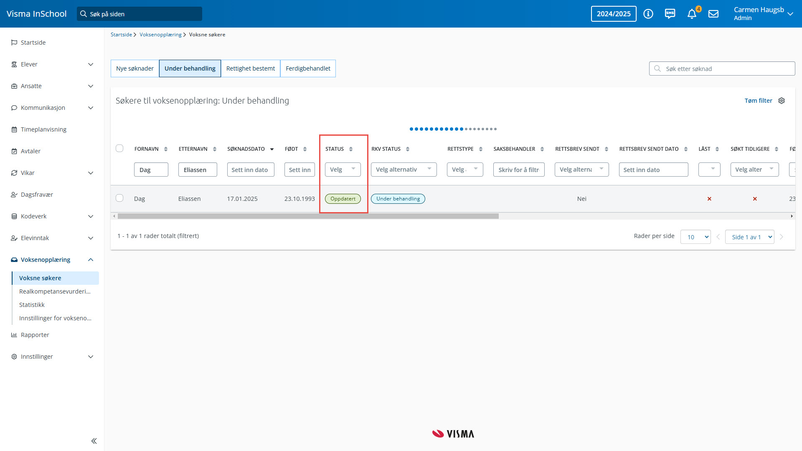
Task: Open the notifications bell icon
Action: (x=692, y=14)
